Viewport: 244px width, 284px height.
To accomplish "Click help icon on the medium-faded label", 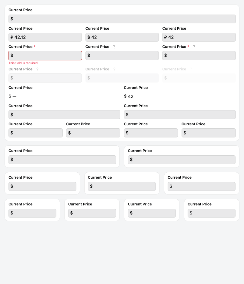I will tap(114, 69).
